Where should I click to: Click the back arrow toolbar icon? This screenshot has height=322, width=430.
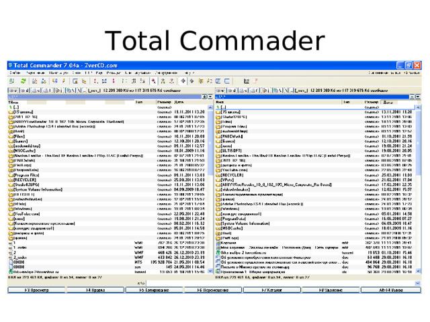point(183,81)
